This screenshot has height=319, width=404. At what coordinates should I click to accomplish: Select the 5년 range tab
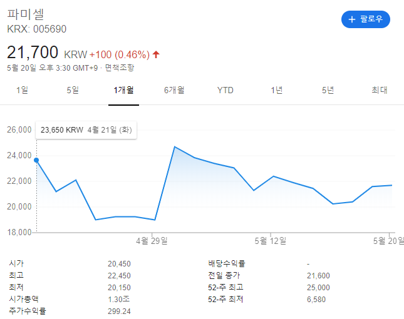328,90
